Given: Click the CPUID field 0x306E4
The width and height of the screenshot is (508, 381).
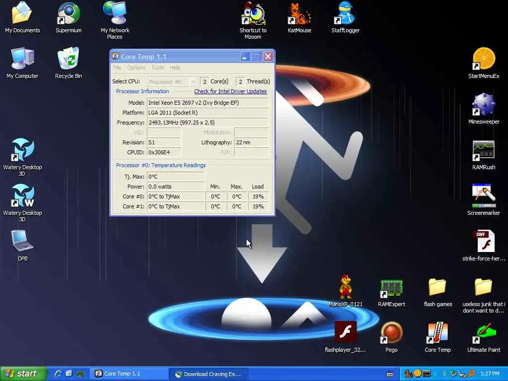Looking at the screenshot, I should click(x=164, y=152).
